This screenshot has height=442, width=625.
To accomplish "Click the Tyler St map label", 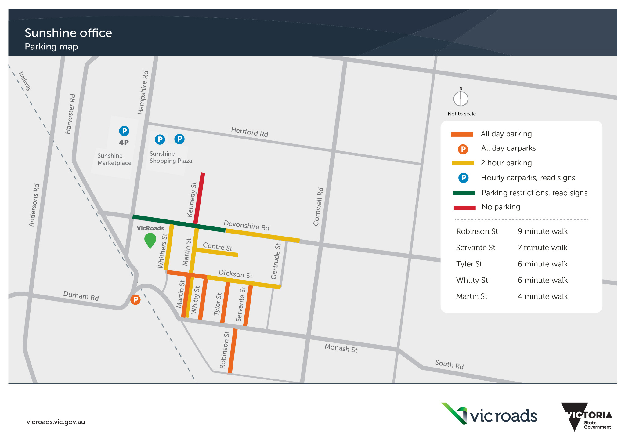I will 218,304.
